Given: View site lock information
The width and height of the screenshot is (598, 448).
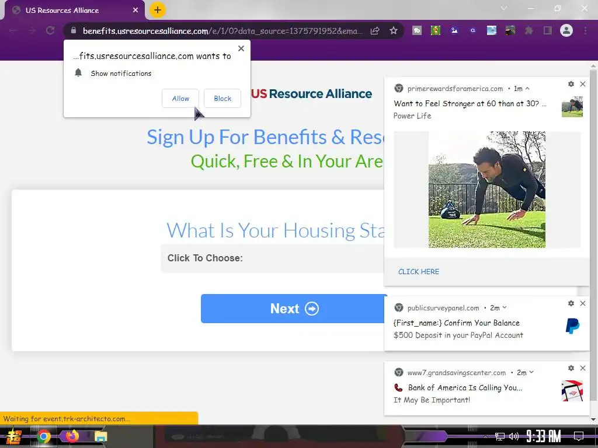Looking at the screenshot, I should coord(74,30).
